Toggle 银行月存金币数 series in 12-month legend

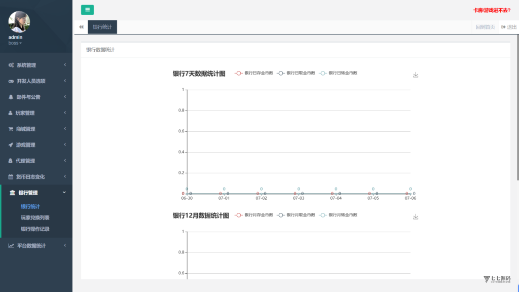point(254,215)
